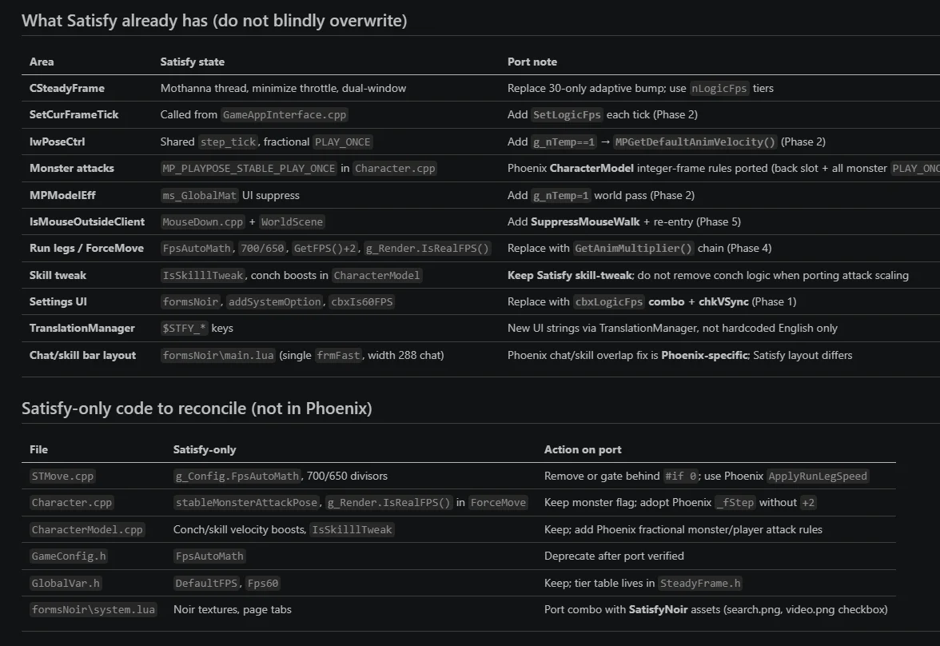The width and height of the screenshot is (940, 646).
Task: Click the "Action on port" column header
Action: pyautogui.click(x=583, y=449)
